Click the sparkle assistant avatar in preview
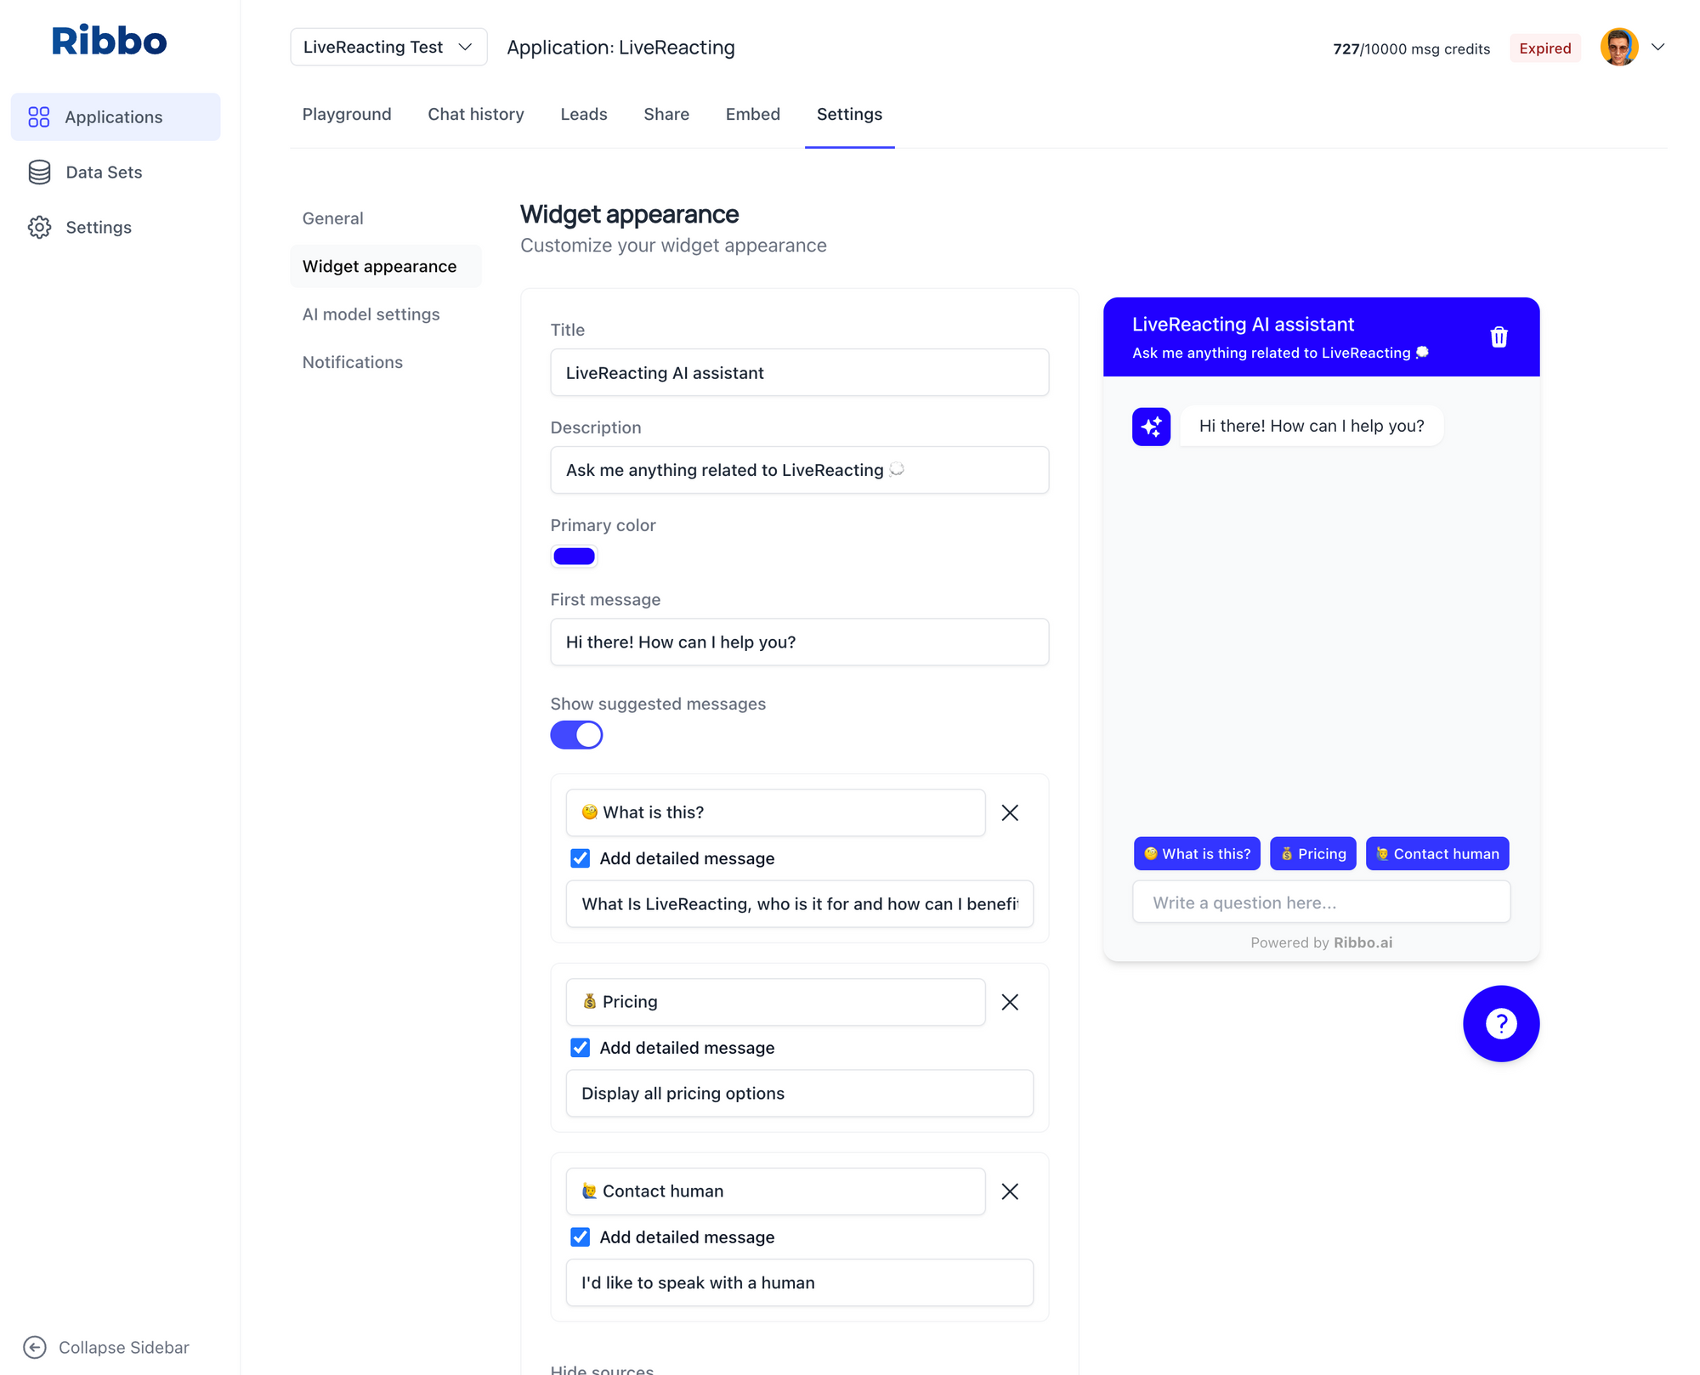 tap(1151, 427)
